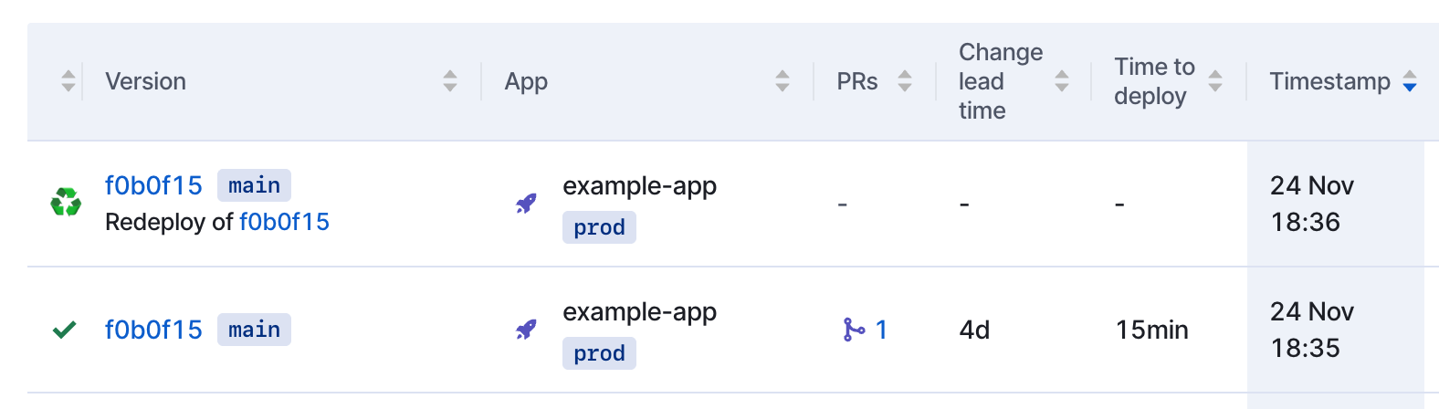The height and width of the screenshot is (409, 1439).
Task: Click the green recycle redeploy status icon
Action: [66, 203]
